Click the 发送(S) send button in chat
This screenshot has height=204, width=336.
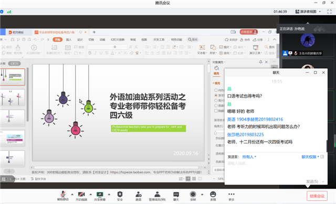coord(312,181)
